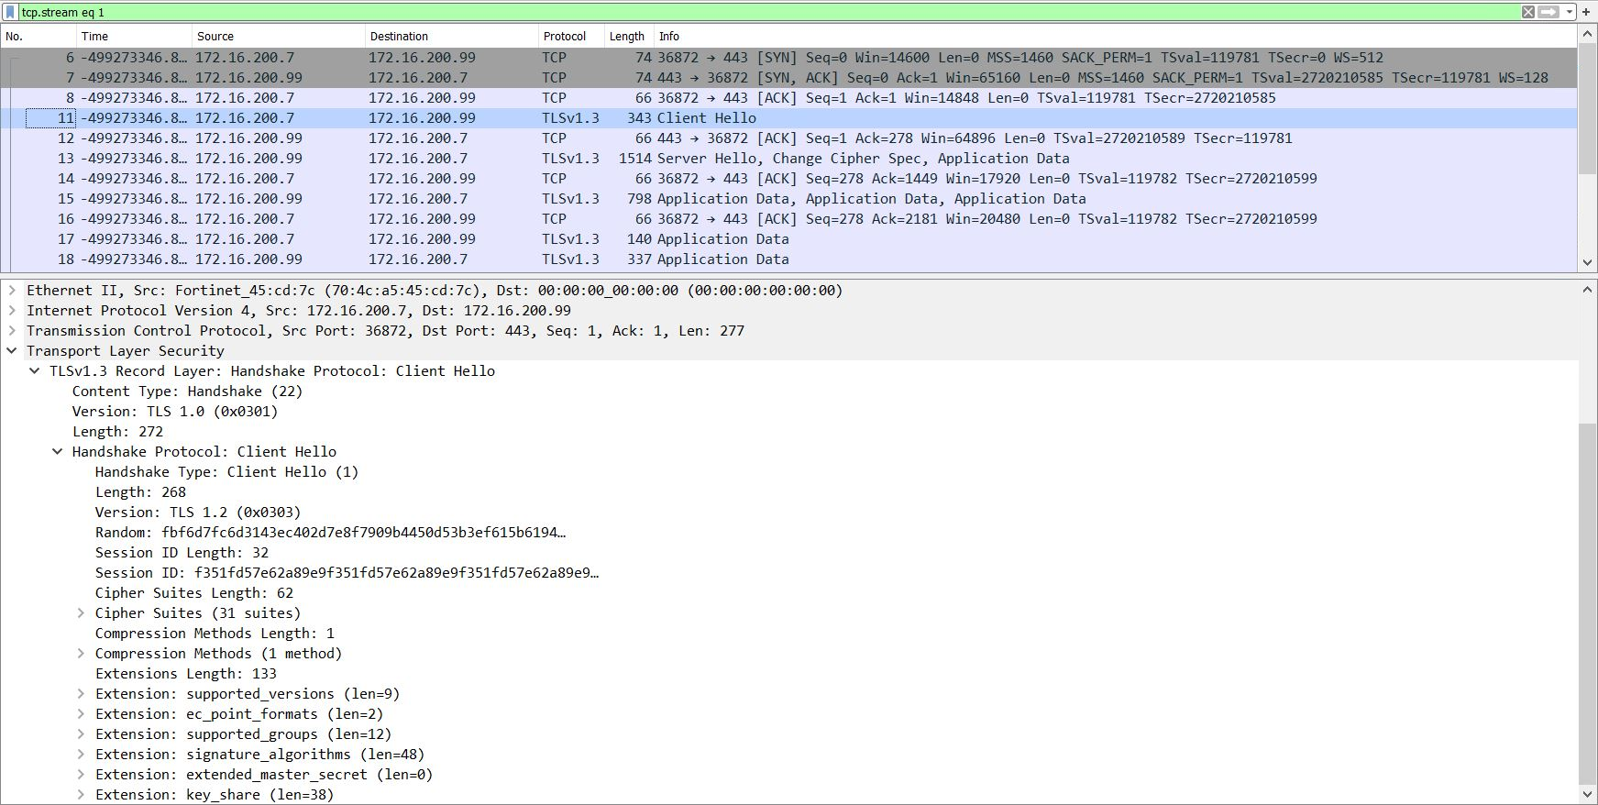Select packet 16 with Ack=2181
The width and height of the screenshot is (1598, 805).
(788, 219)
